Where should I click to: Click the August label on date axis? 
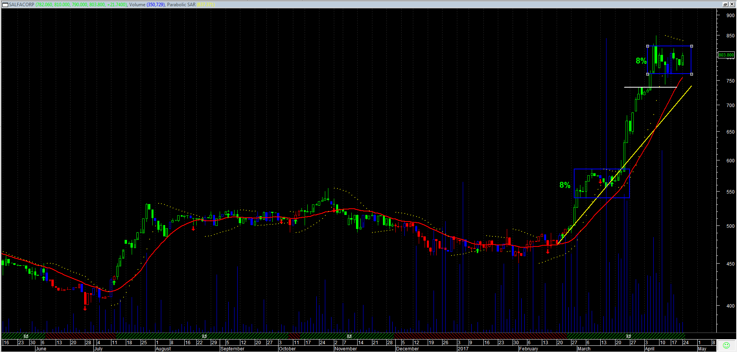(163, 349)
